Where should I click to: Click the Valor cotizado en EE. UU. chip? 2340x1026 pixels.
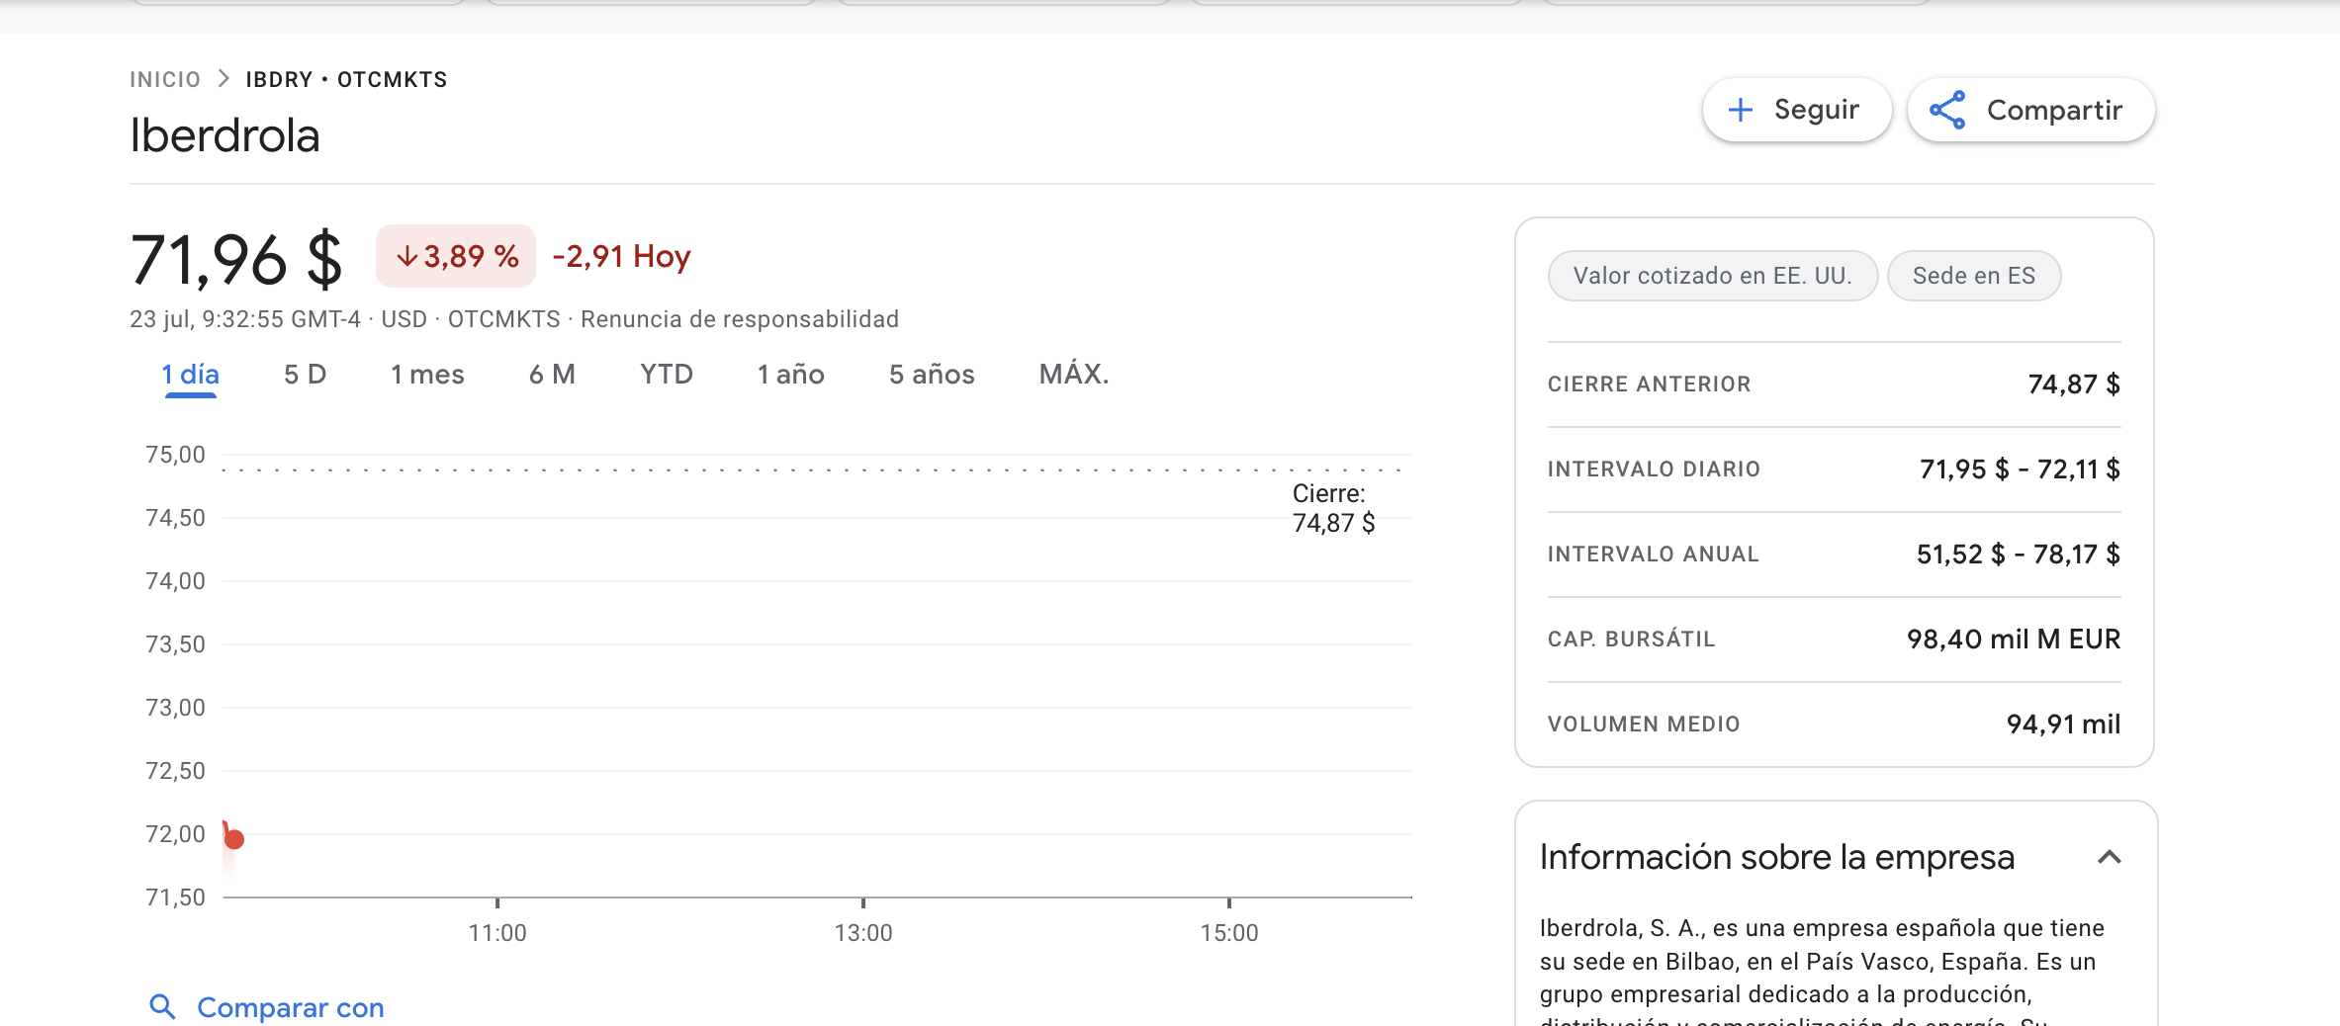pyautogui.click(x=1712, y=276)
